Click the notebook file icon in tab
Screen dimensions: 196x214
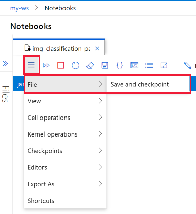point(27,48)
